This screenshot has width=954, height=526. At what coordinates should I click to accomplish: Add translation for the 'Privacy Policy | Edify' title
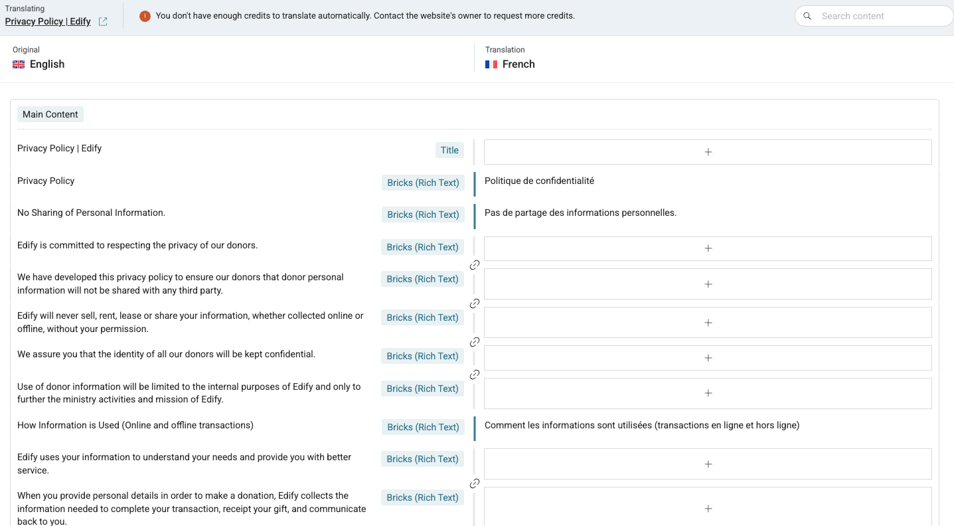click(708, 152)
